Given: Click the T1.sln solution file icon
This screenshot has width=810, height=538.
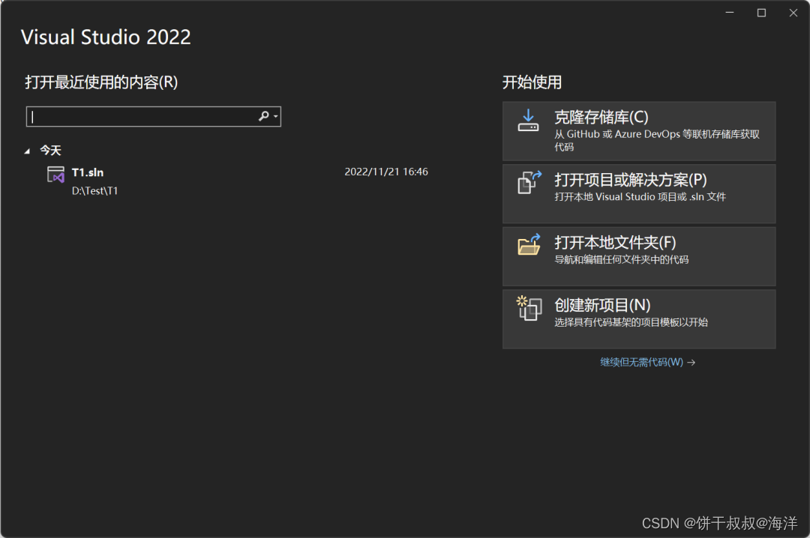Looking at the screenshot, I should point(55,175).
